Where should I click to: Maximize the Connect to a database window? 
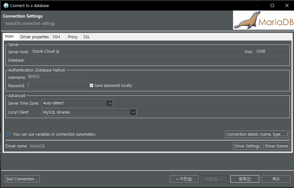[x=272, y=5]
